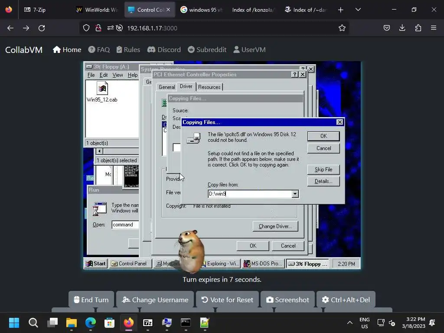Go forward in browser history
The image size is (444, 333).
tap(26, 28)
